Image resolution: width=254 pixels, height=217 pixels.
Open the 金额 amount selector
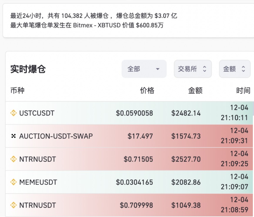tap(234, 69)
